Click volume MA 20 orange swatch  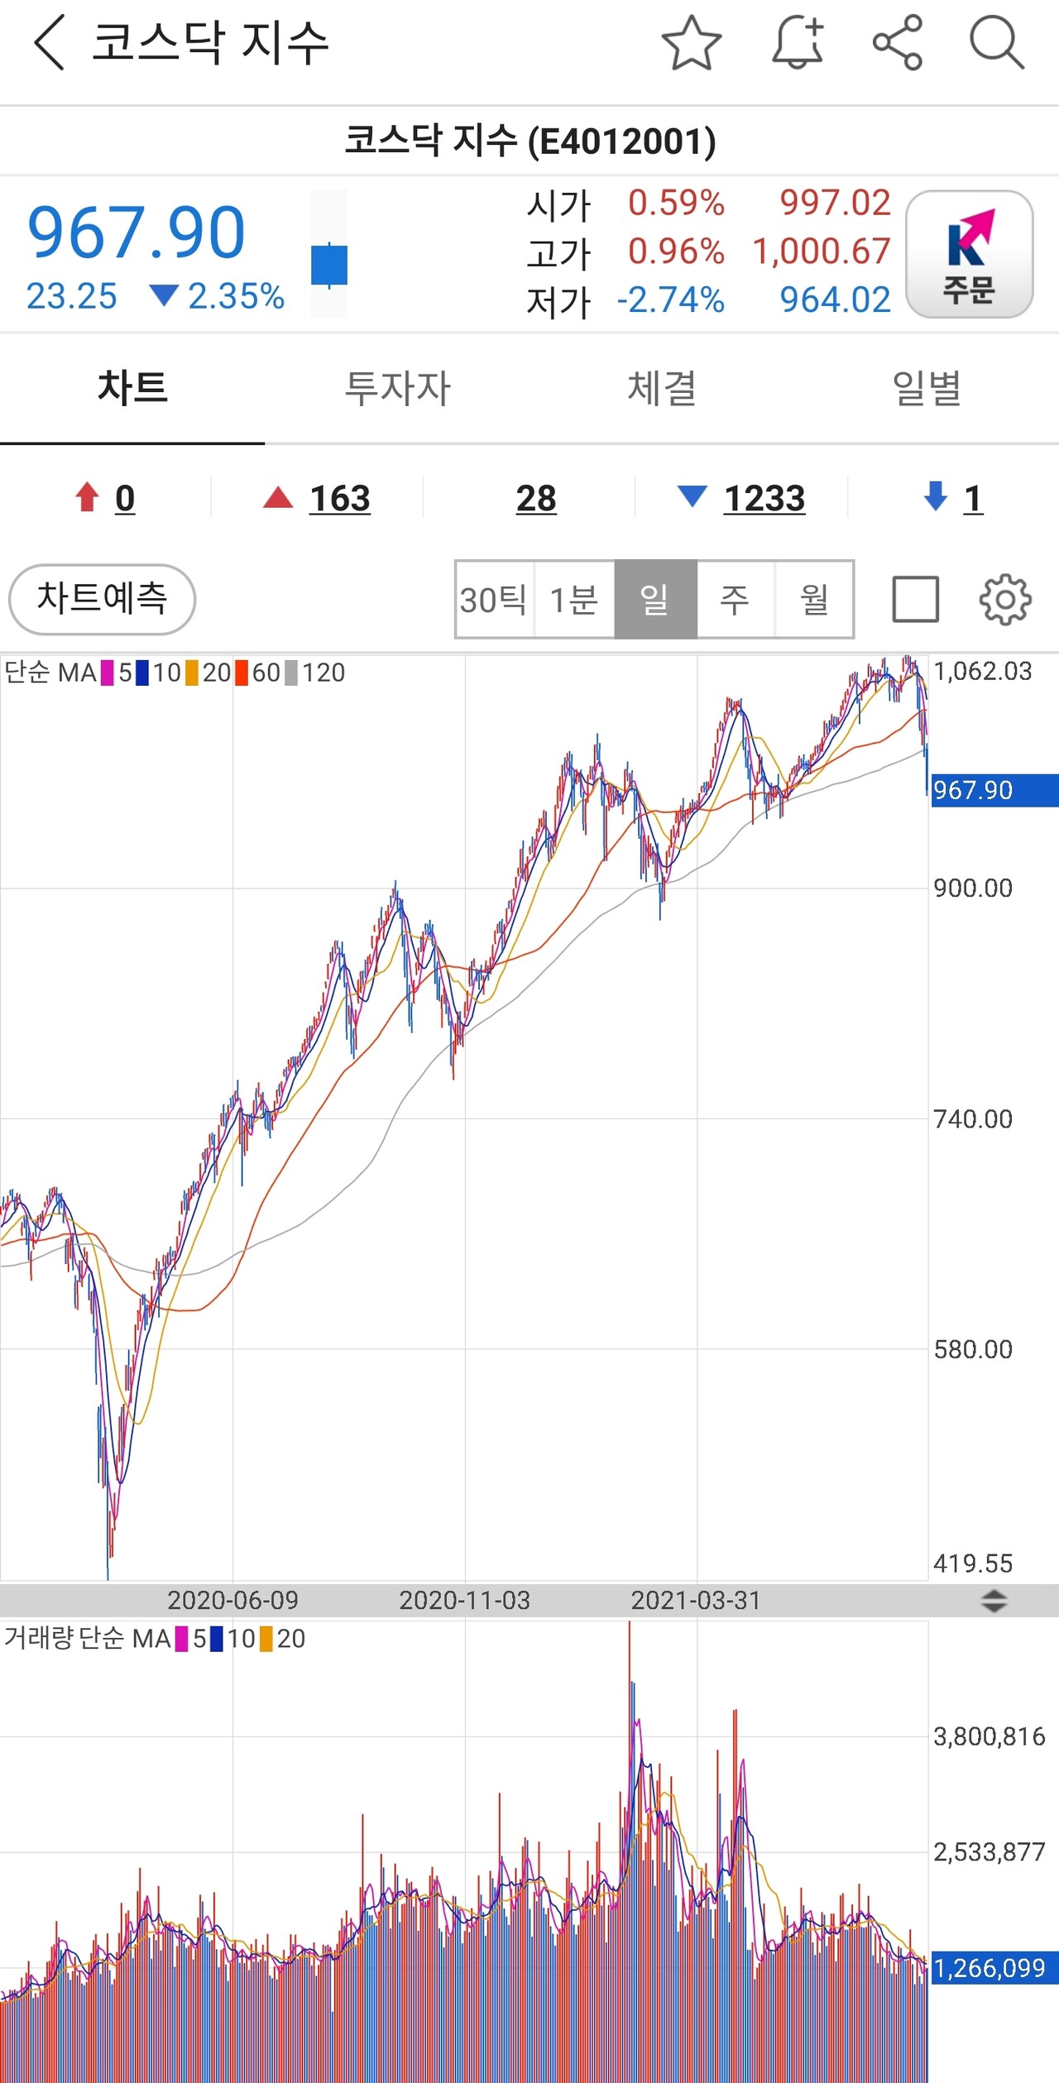coord(266,1639)
